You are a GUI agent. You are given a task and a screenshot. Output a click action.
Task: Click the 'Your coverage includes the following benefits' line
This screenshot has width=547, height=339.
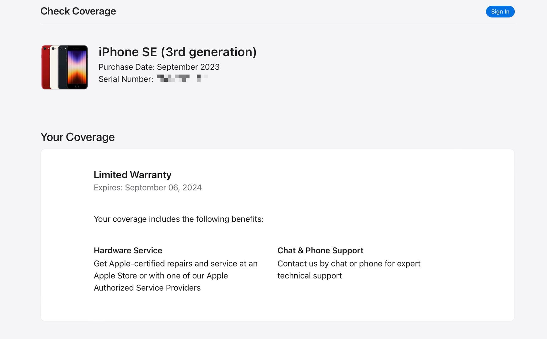click(x=179, y=219)
